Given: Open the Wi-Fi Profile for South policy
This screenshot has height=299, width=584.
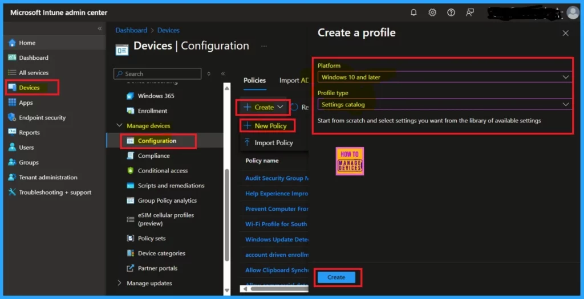Looking at the screenshot, I should tap(276, 224).
